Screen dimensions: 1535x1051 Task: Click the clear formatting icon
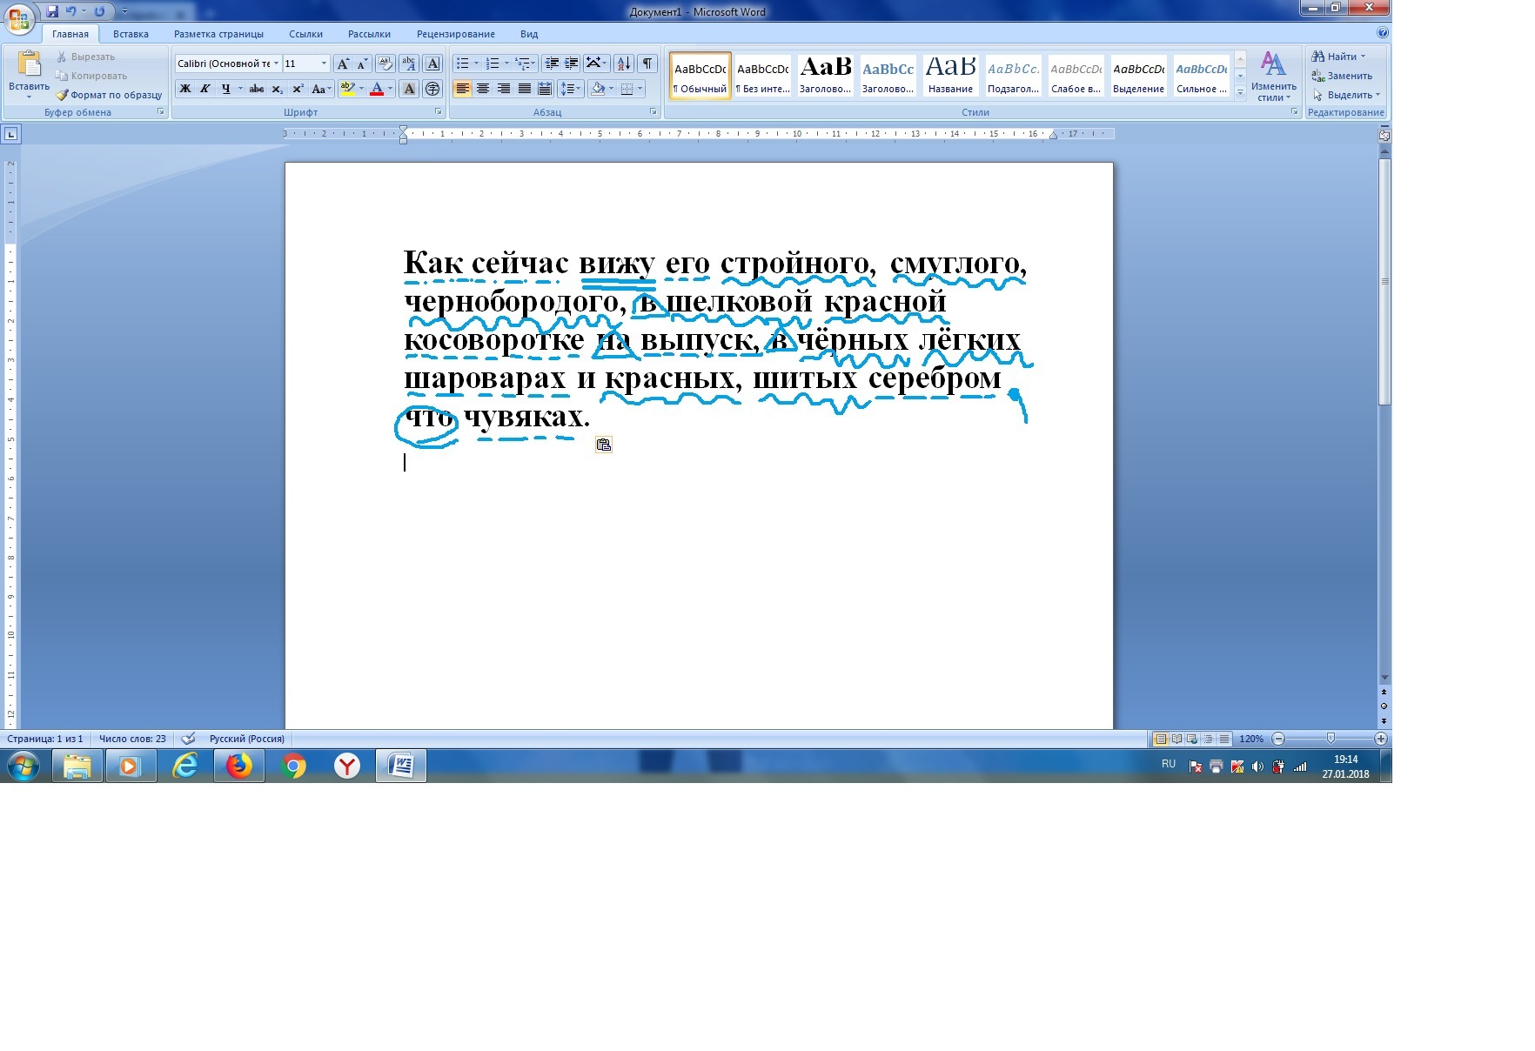click(385, 64)
